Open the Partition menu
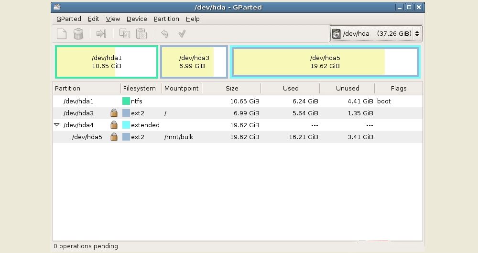Screen dimensions: 478x253 tap(166, 19)
